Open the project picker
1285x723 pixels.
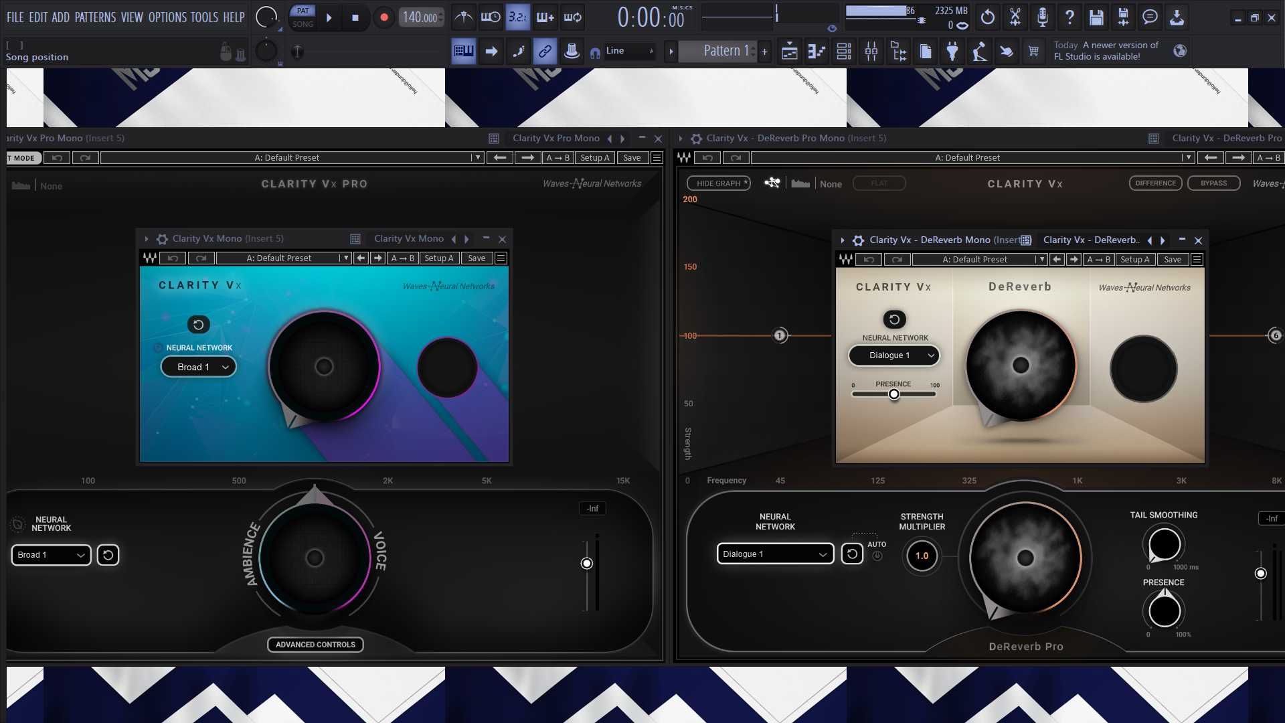[926, 51]
